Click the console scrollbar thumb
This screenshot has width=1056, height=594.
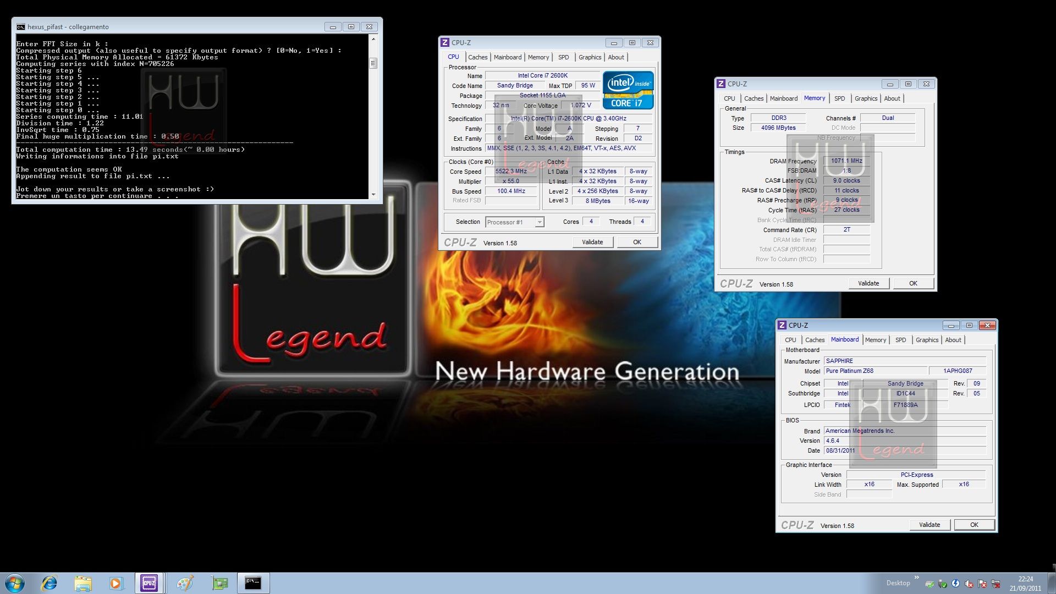pyautogui.click(x=373, y=63)
